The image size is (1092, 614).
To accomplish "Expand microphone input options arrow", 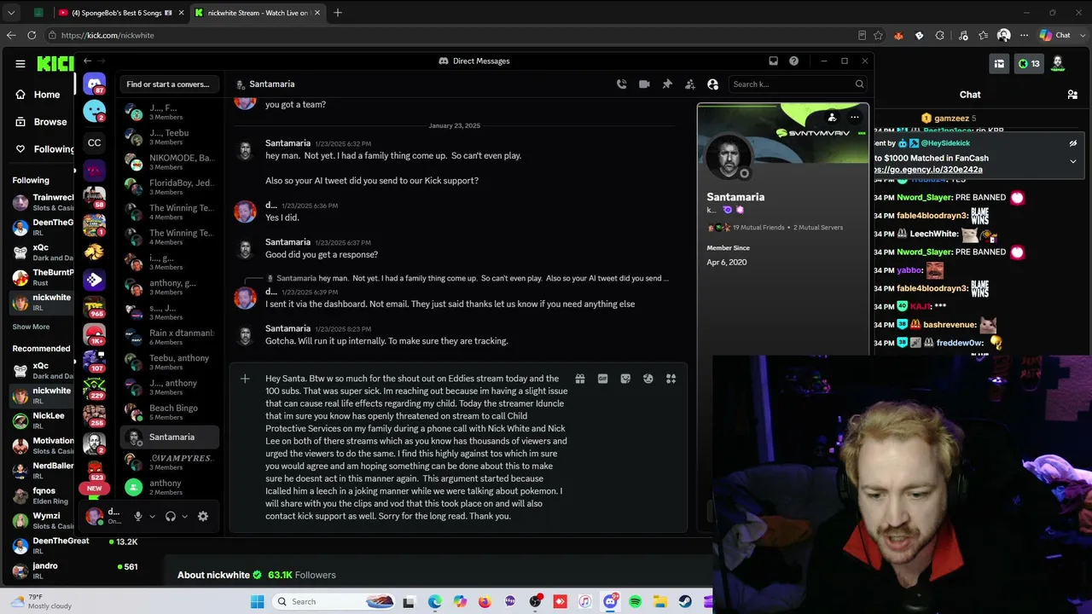I will (x=152, y=516).
